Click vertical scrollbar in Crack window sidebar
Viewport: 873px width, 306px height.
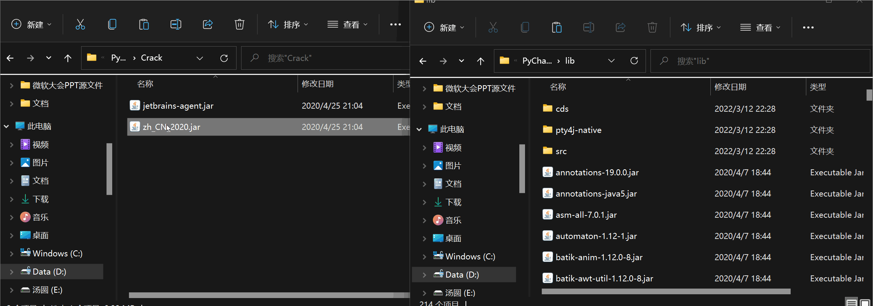tap(110, 169)
